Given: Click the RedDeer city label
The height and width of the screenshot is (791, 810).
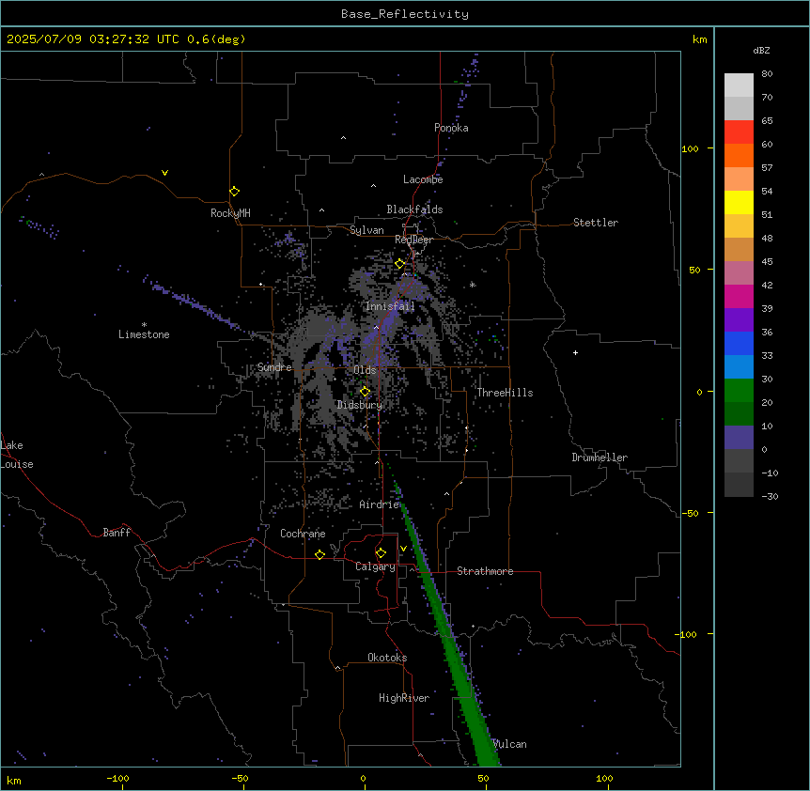Looking at the screenshot, I should 413,240.
